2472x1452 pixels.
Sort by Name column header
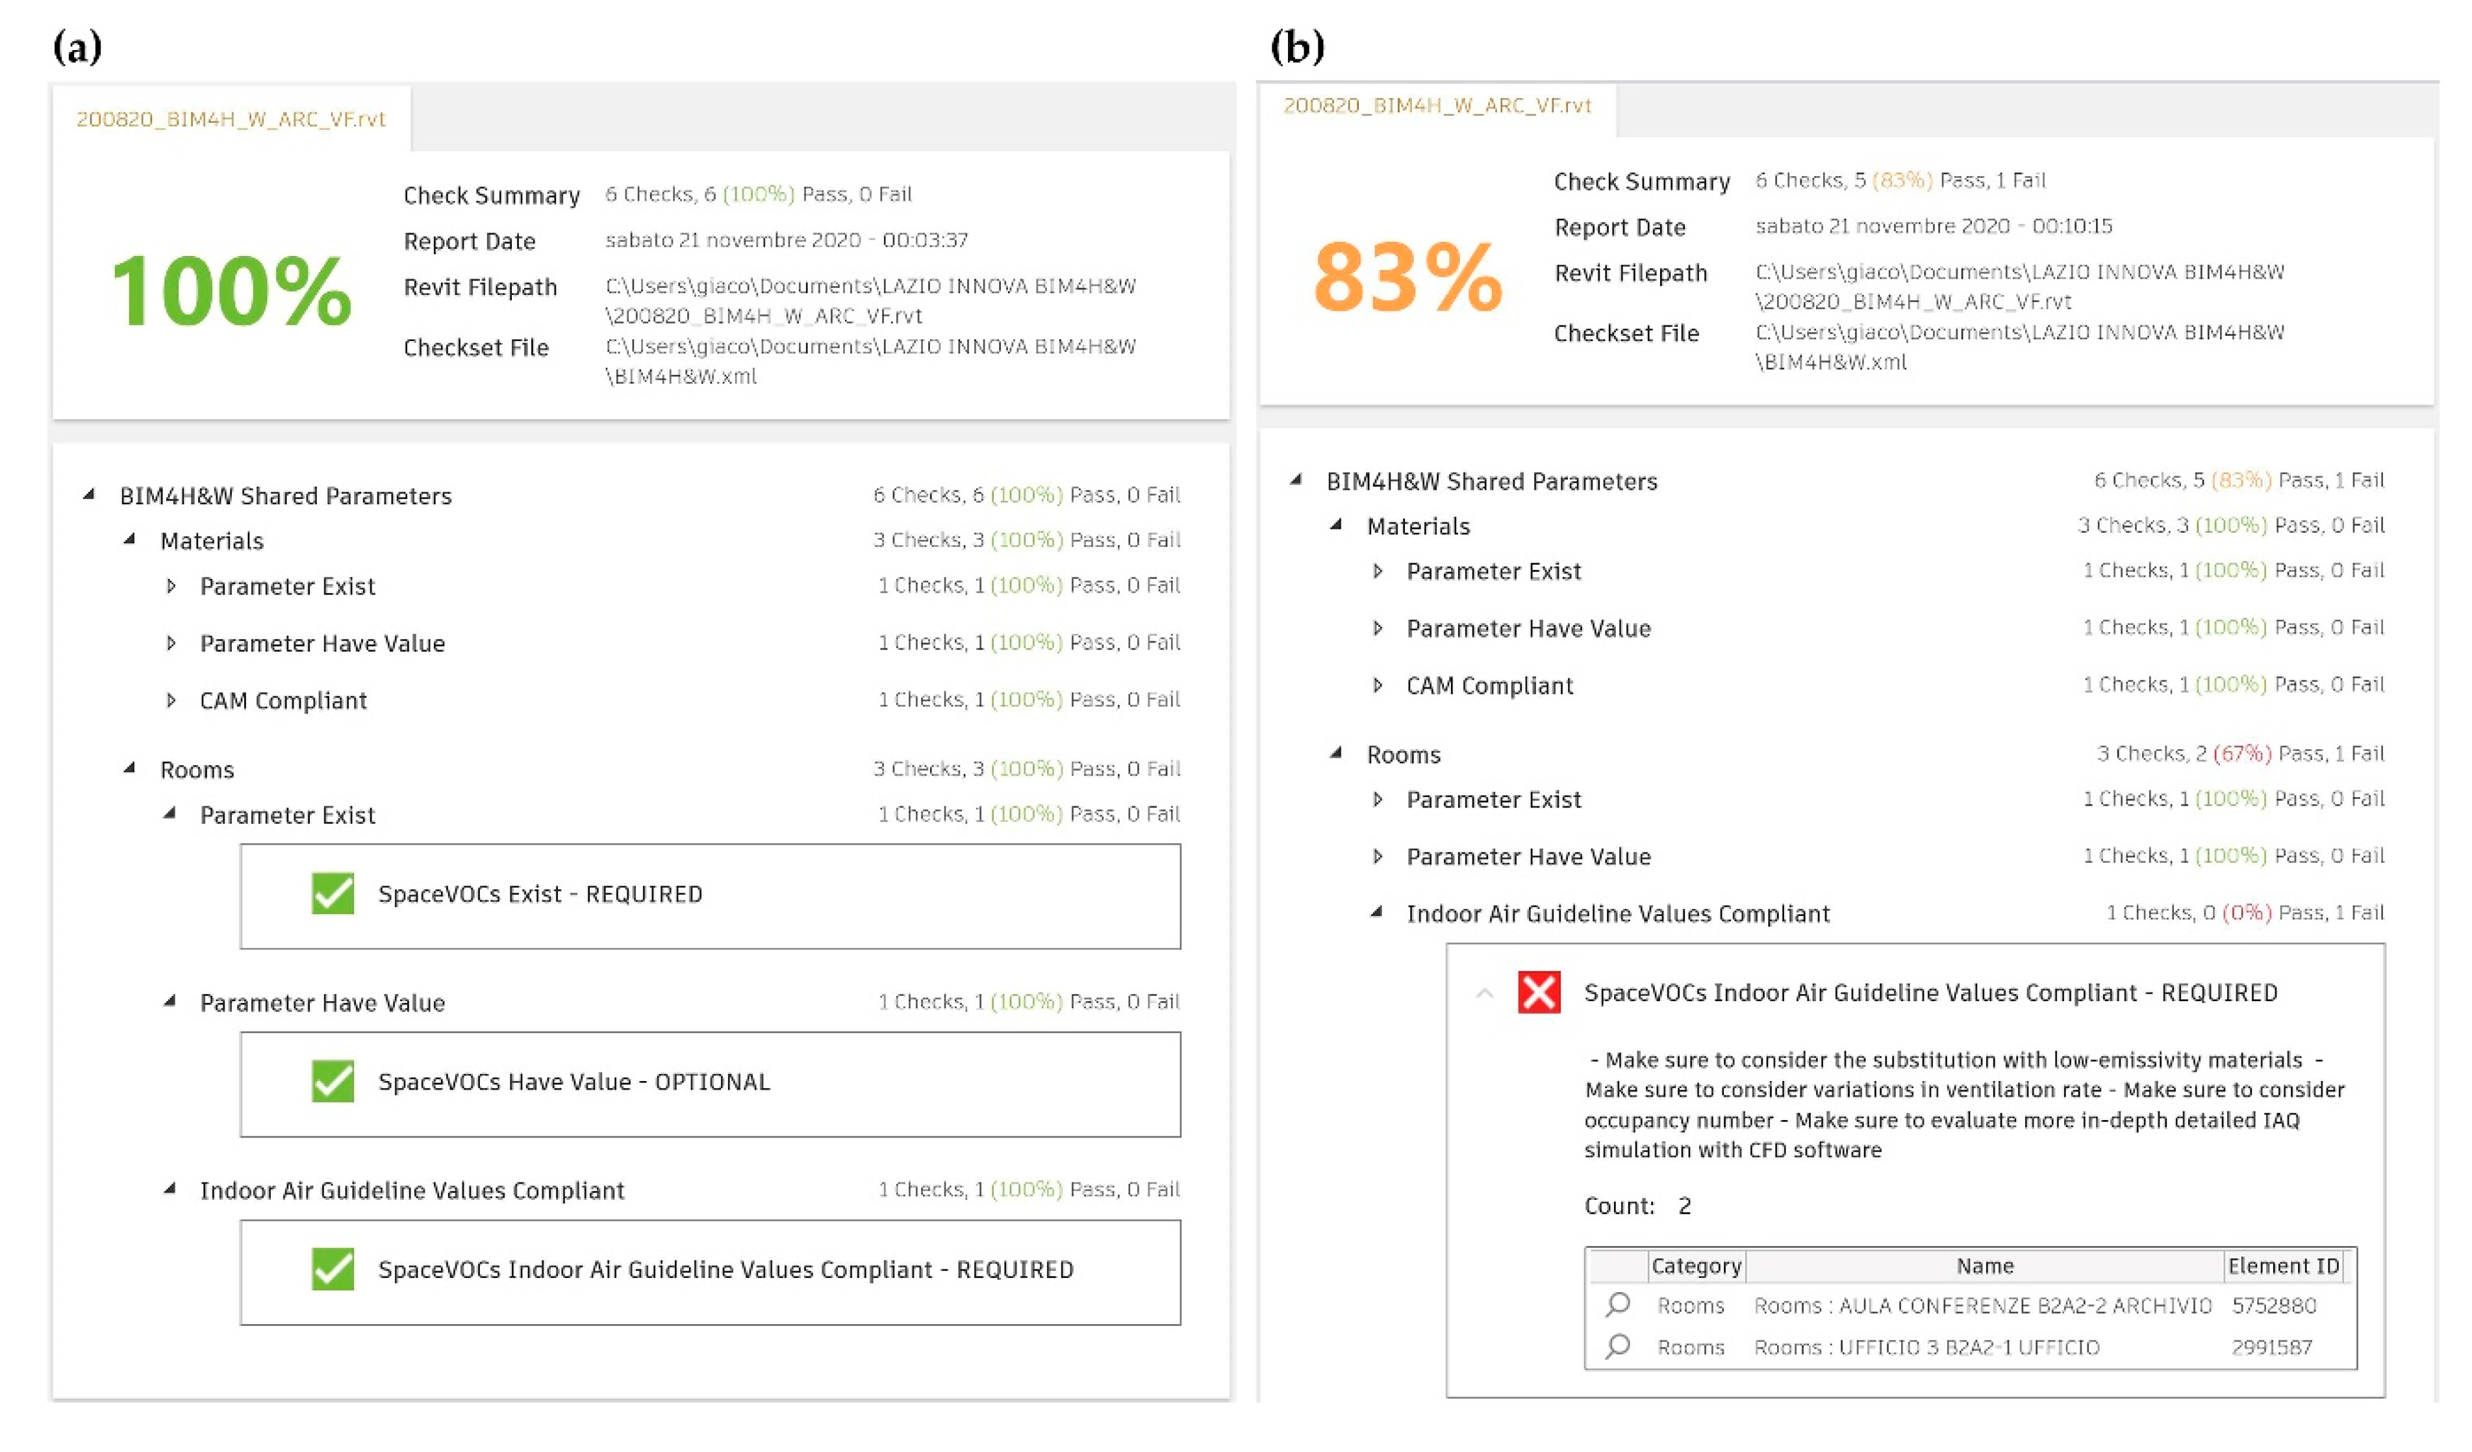pos(1984,1266)
